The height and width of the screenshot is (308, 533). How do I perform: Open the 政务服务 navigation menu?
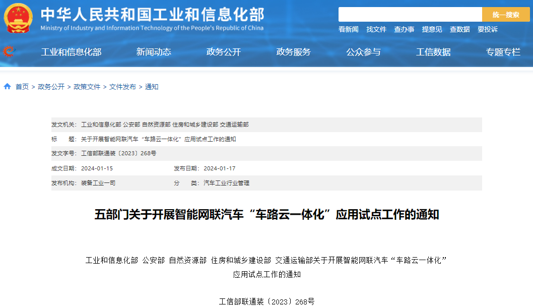(x=294, y=52)
